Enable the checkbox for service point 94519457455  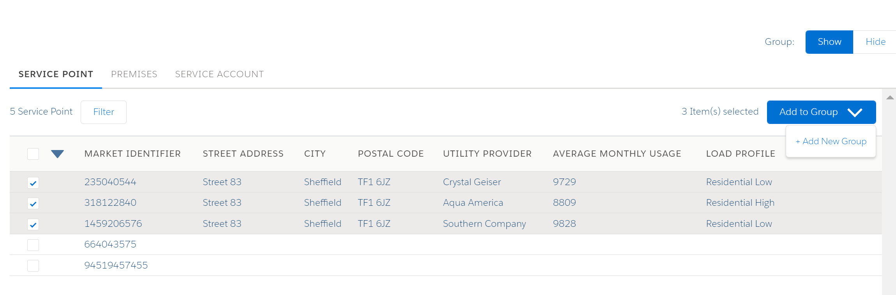(33, 265)
